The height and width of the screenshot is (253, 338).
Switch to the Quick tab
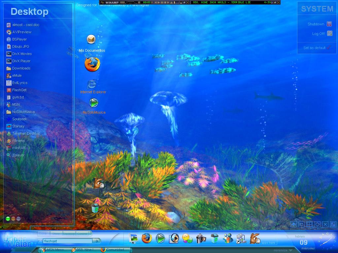[43, 234]
